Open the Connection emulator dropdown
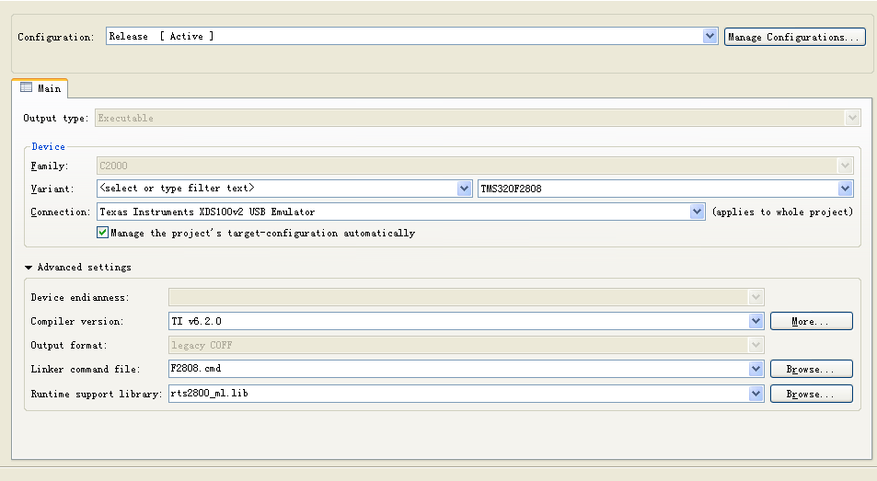The image size is (877, 481). click(x=698, y=212)
